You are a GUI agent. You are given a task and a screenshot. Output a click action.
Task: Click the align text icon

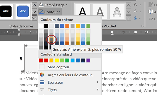click(151, 12)
